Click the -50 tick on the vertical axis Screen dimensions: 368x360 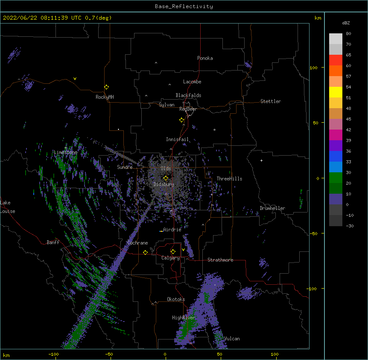coord(313,233)
